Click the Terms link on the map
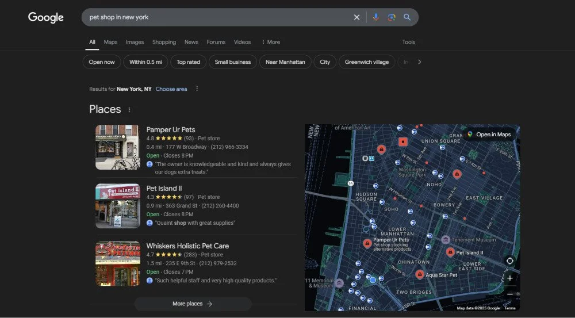Screen dimensions: 575x318 point(509,308)
